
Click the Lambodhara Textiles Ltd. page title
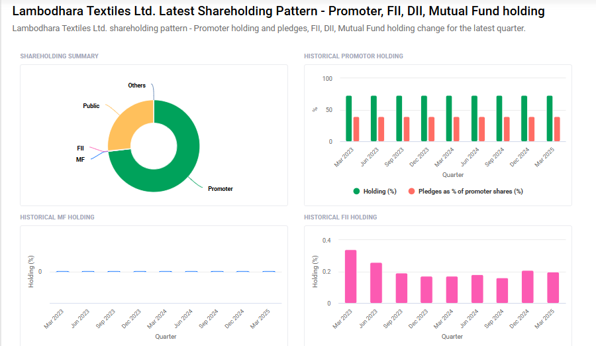coord(278,11)
